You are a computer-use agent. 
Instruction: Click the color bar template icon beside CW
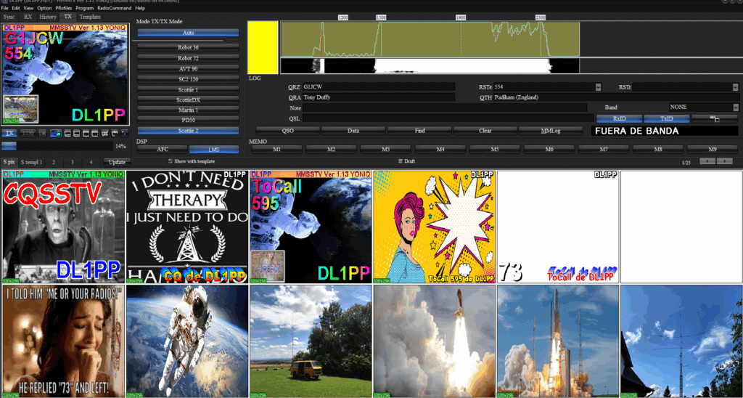tap(55, 134)
